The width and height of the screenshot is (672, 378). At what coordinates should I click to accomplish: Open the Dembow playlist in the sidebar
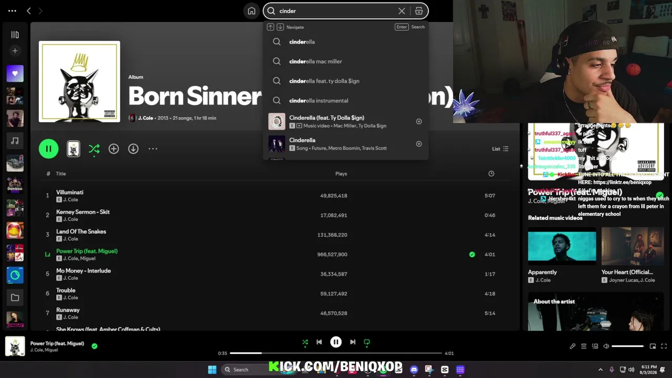(x=15, y=185)
